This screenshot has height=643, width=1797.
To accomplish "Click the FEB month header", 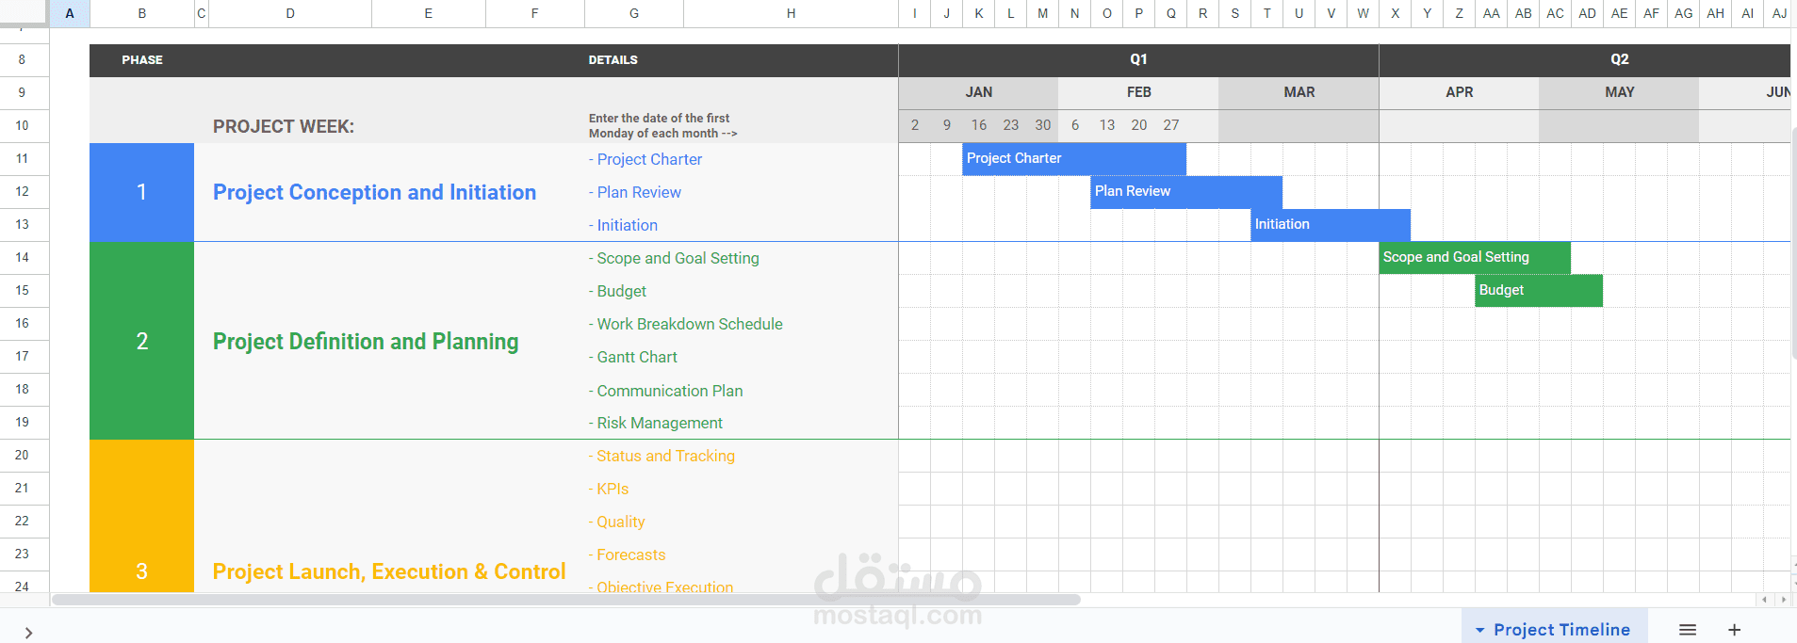I will [1138, 92].
